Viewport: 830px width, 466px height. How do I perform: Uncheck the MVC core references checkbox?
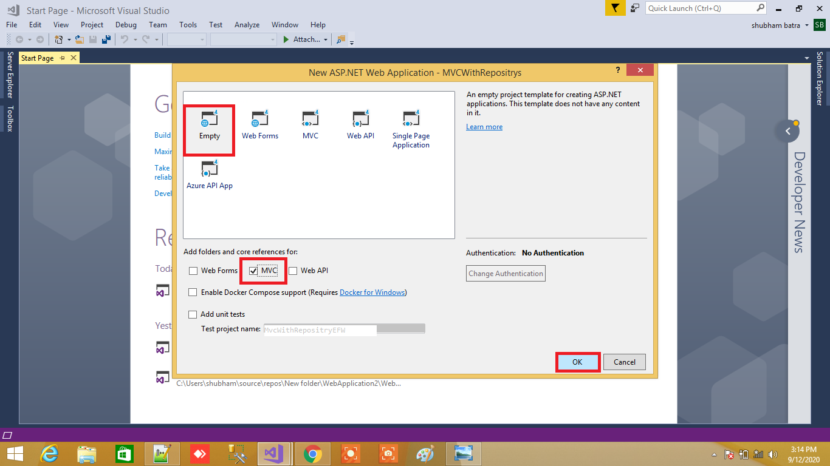253,271
